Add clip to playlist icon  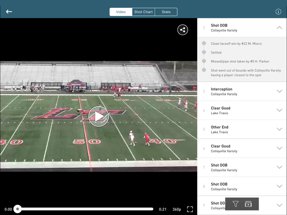click(x=248, y=204)
